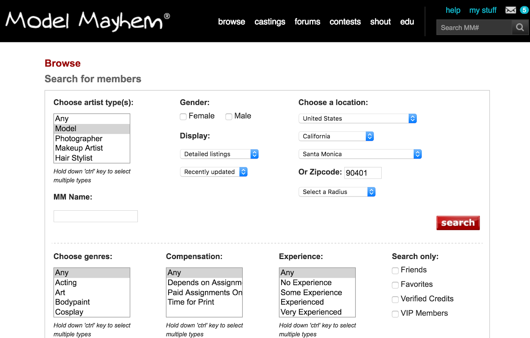Check the Verified Credits option
Image resolution: width=530 pixels, height=338 pixels.
pyautogui.click(x=395, y=299)
